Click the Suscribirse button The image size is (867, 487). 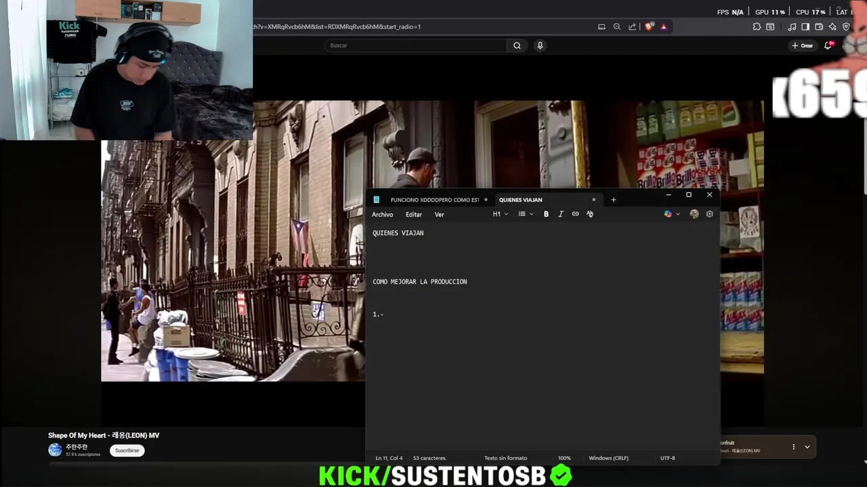[x=127, y=450]
